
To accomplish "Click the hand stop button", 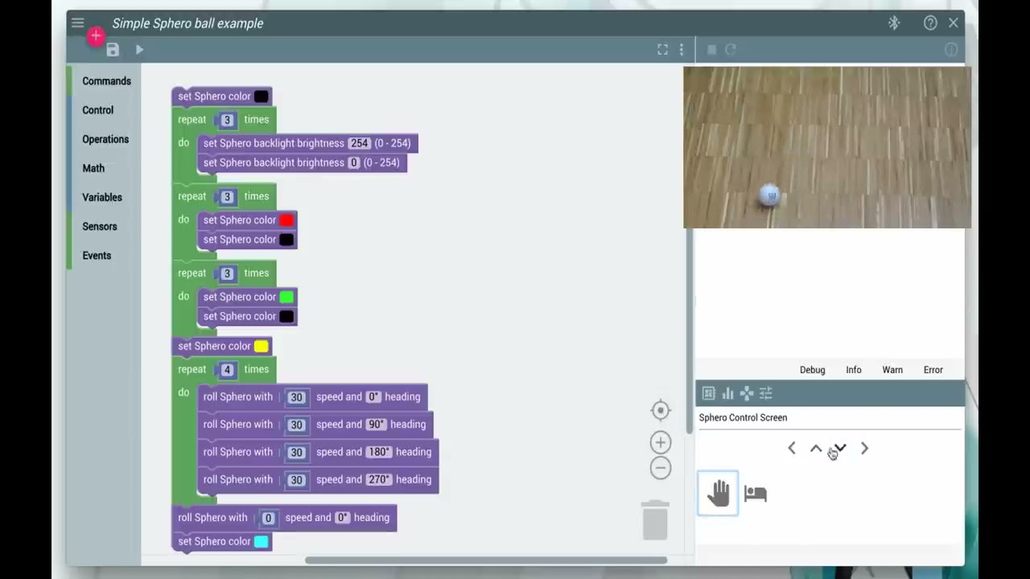I will click(718, 493).
